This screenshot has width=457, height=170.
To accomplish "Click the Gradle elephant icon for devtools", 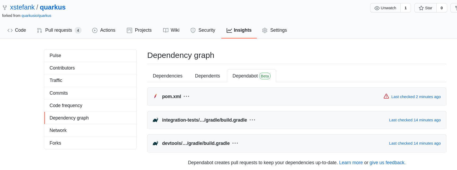I will 155,143.
